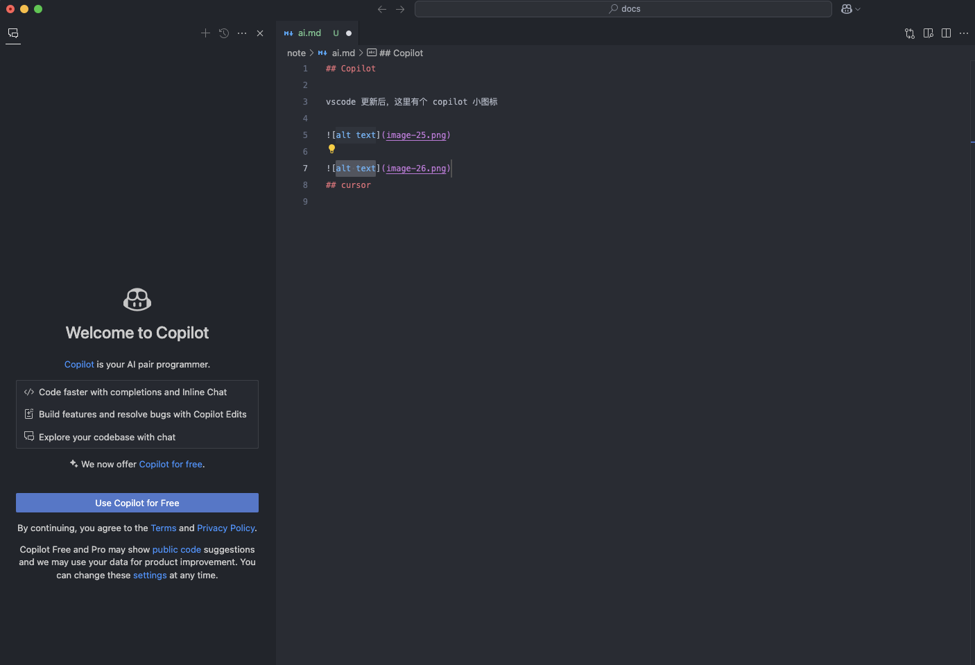Open the public code link

[177, 550]
